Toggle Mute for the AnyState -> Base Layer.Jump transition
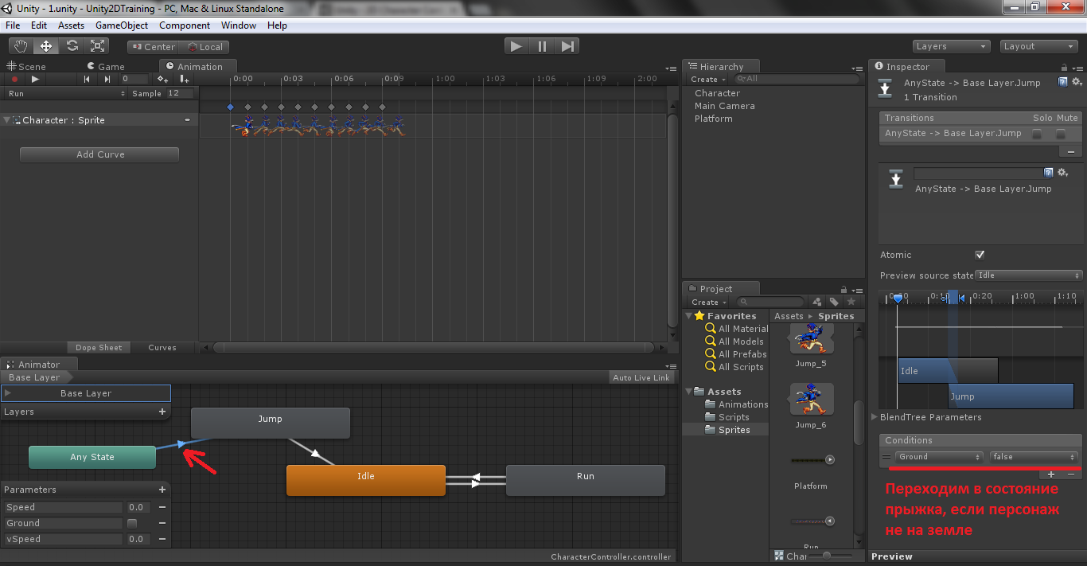1087x566 pixels. click(x=1061, y=134)
